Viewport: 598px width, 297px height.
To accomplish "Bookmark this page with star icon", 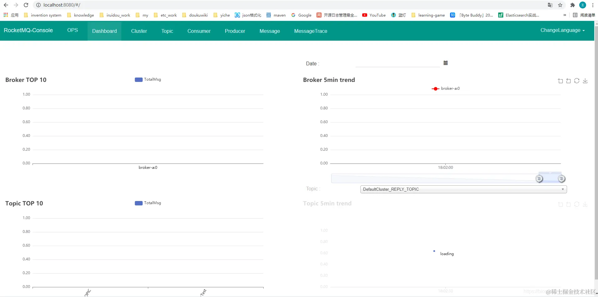I will (x=560, y=5).
